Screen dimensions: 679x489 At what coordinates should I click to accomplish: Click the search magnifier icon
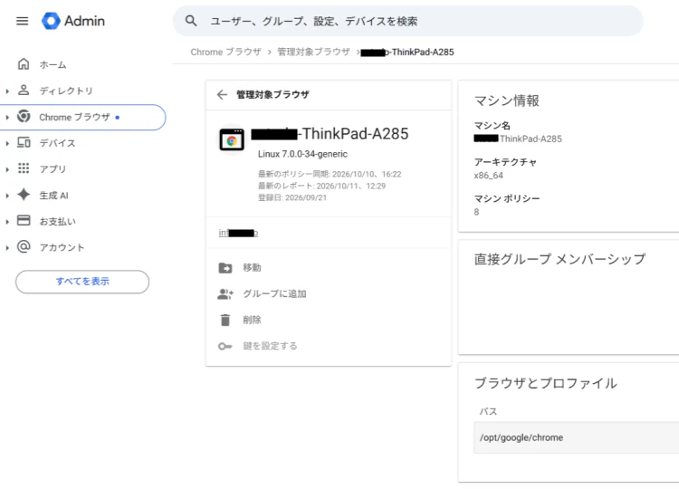tap(191, 21)
